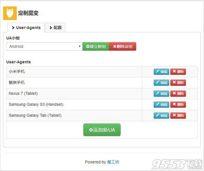Open the Android UA group dropdown
Image resolution: width=204 pixels, height=171 pixels.
[44, 46]
